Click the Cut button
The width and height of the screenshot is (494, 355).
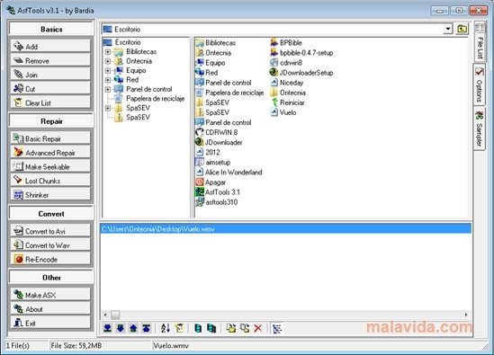tap(50, 89)
